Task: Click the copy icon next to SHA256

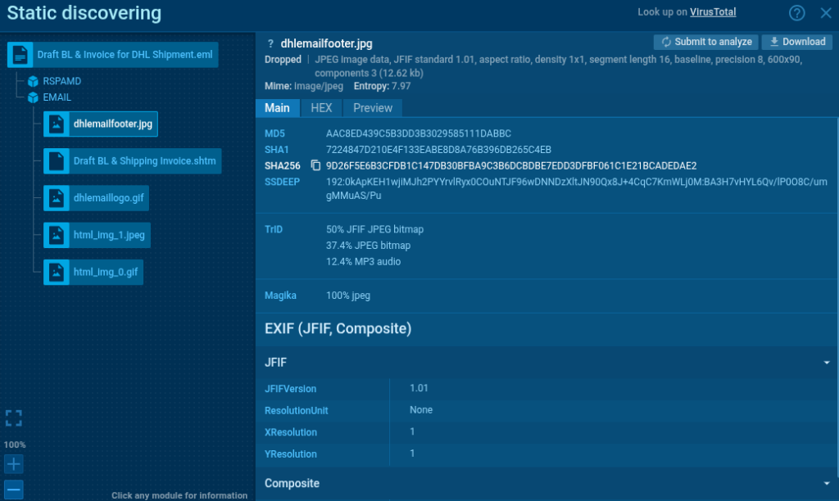Action: 315,165
